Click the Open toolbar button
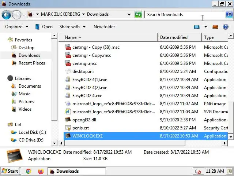This screenshot has height=176, width=234. [44, 27]
